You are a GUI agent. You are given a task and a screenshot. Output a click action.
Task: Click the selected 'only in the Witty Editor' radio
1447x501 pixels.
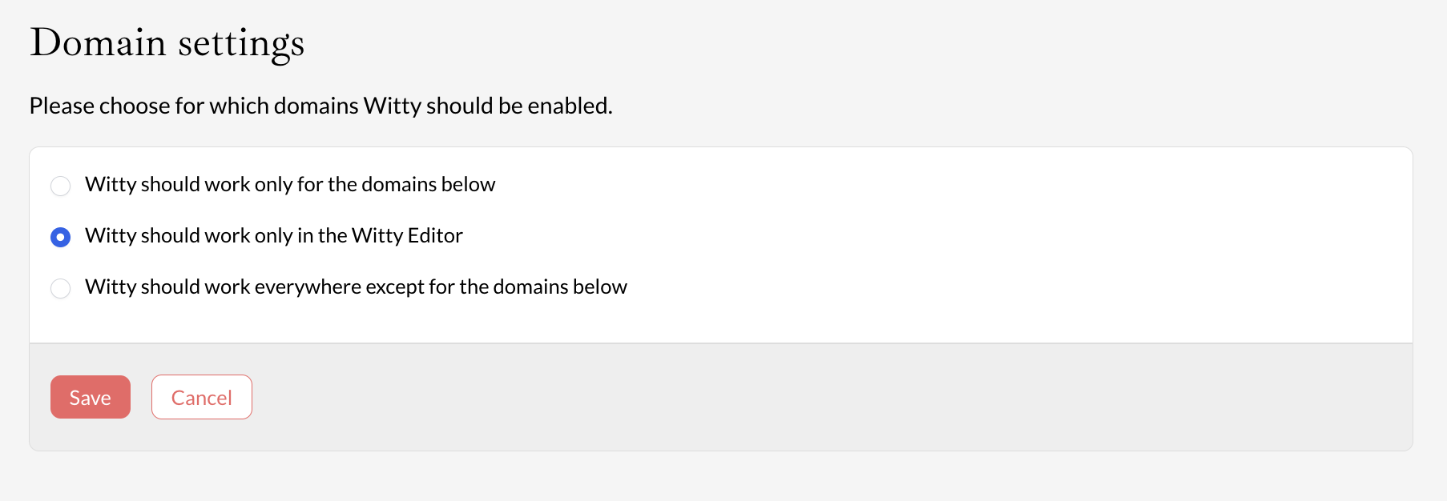click(61, 237)
